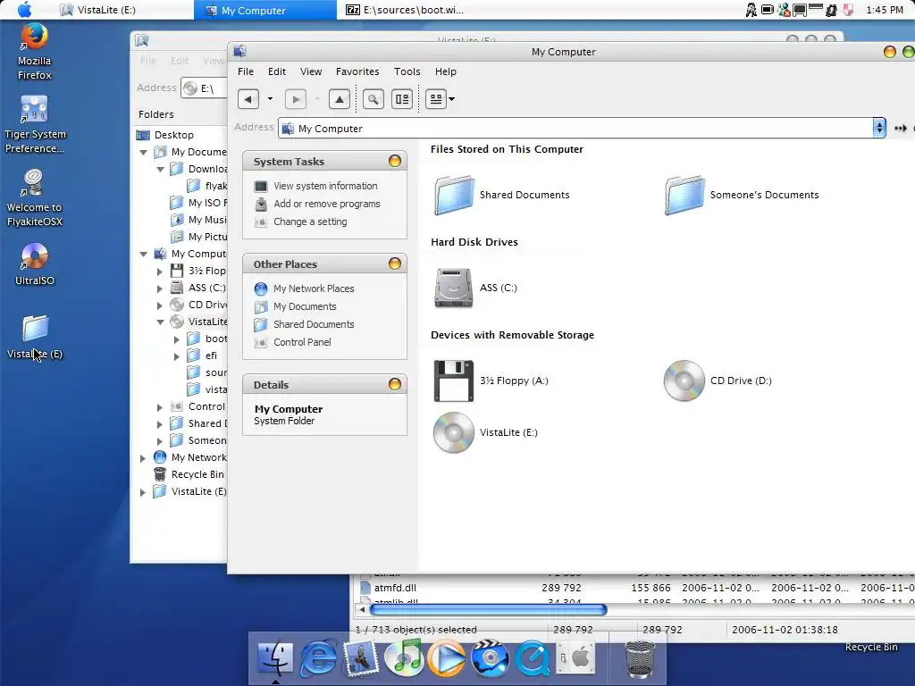Open the Edit menu
Screen dimensions: 915x686
[x=277, y=71]
